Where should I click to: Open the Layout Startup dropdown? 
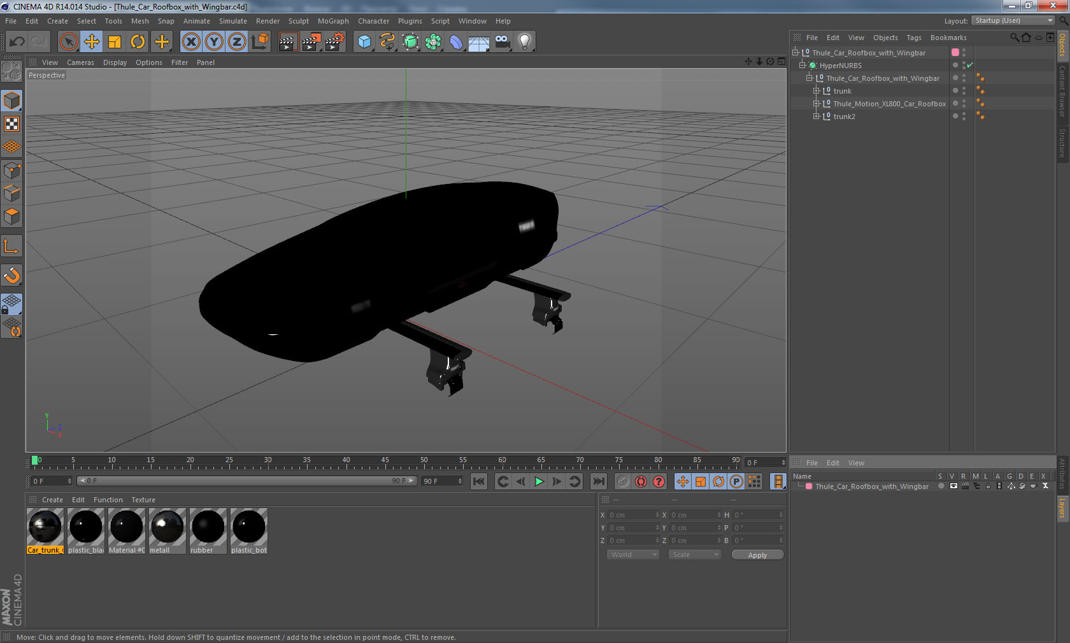[x=1013, y=20]
